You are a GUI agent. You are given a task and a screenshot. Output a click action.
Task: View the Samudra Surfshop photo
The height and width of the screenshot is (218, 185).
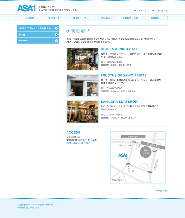pyautogui.click(x=82, y=112)
